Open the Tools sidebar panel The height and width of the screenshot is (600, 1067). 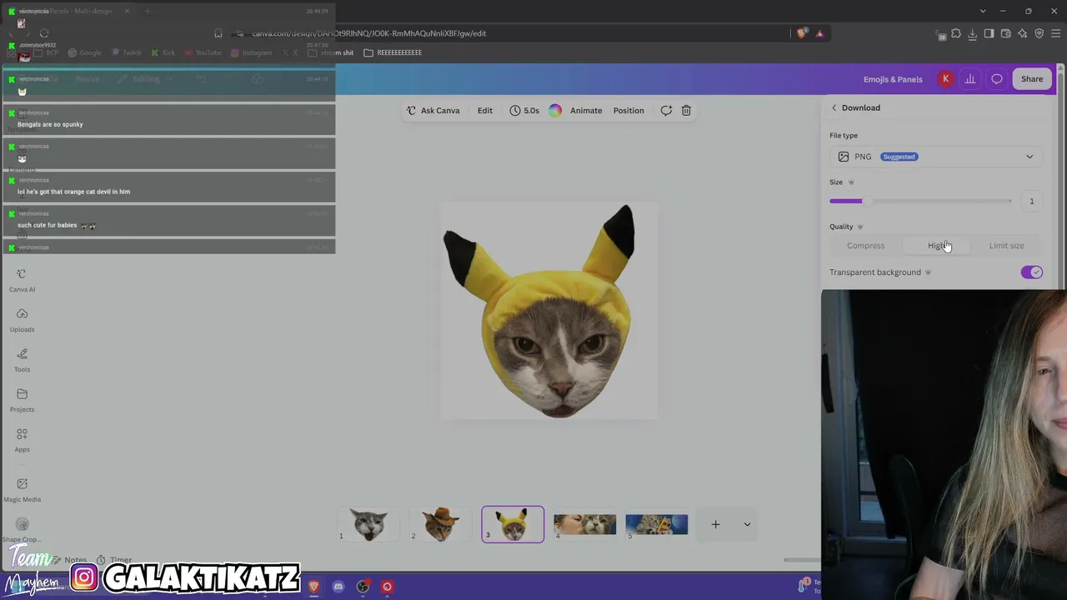pos(22,361)
